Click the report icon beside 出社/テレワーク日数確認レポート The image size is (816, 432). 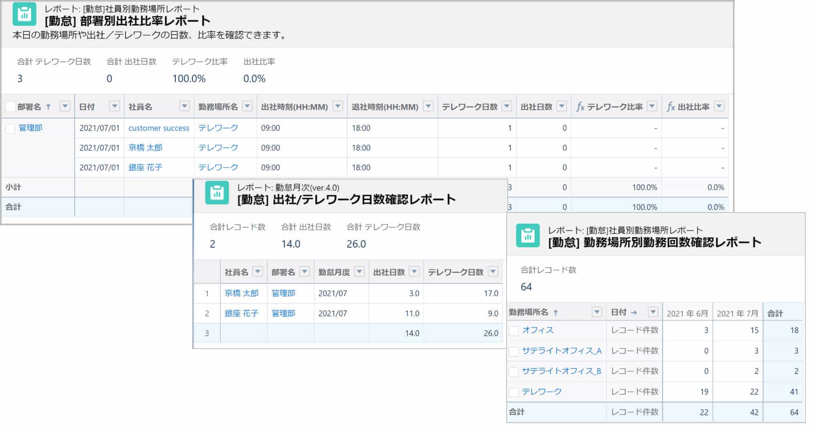[217, 193]
